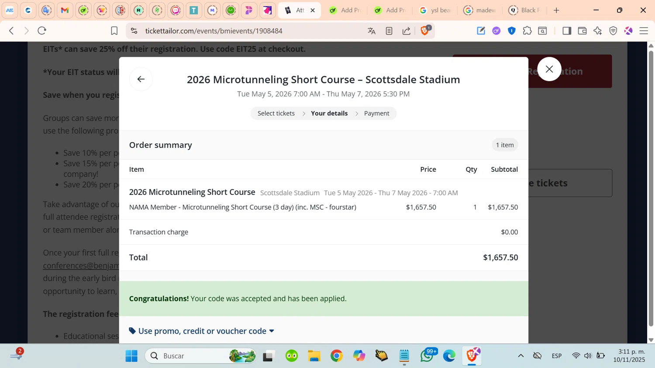This screenshot has height=368, width=655.
Task: Open Copilot from the taskbar
Action: [359, 356]
